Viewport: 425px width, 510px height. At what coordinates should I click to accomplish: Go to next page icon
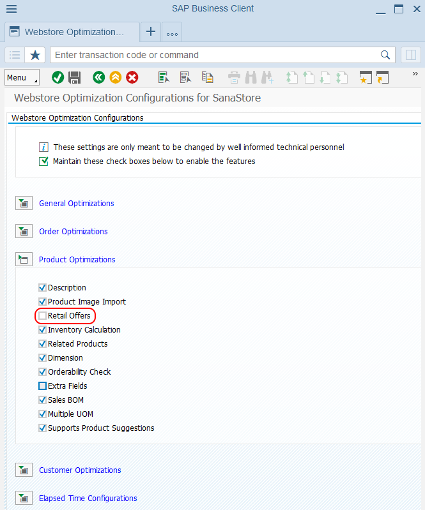(x=325, y=77)
